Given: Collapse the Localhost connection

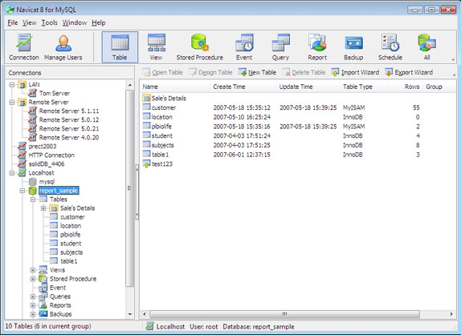Looking at the screenshot, I should pyautogui.click(x=12, y=173).
